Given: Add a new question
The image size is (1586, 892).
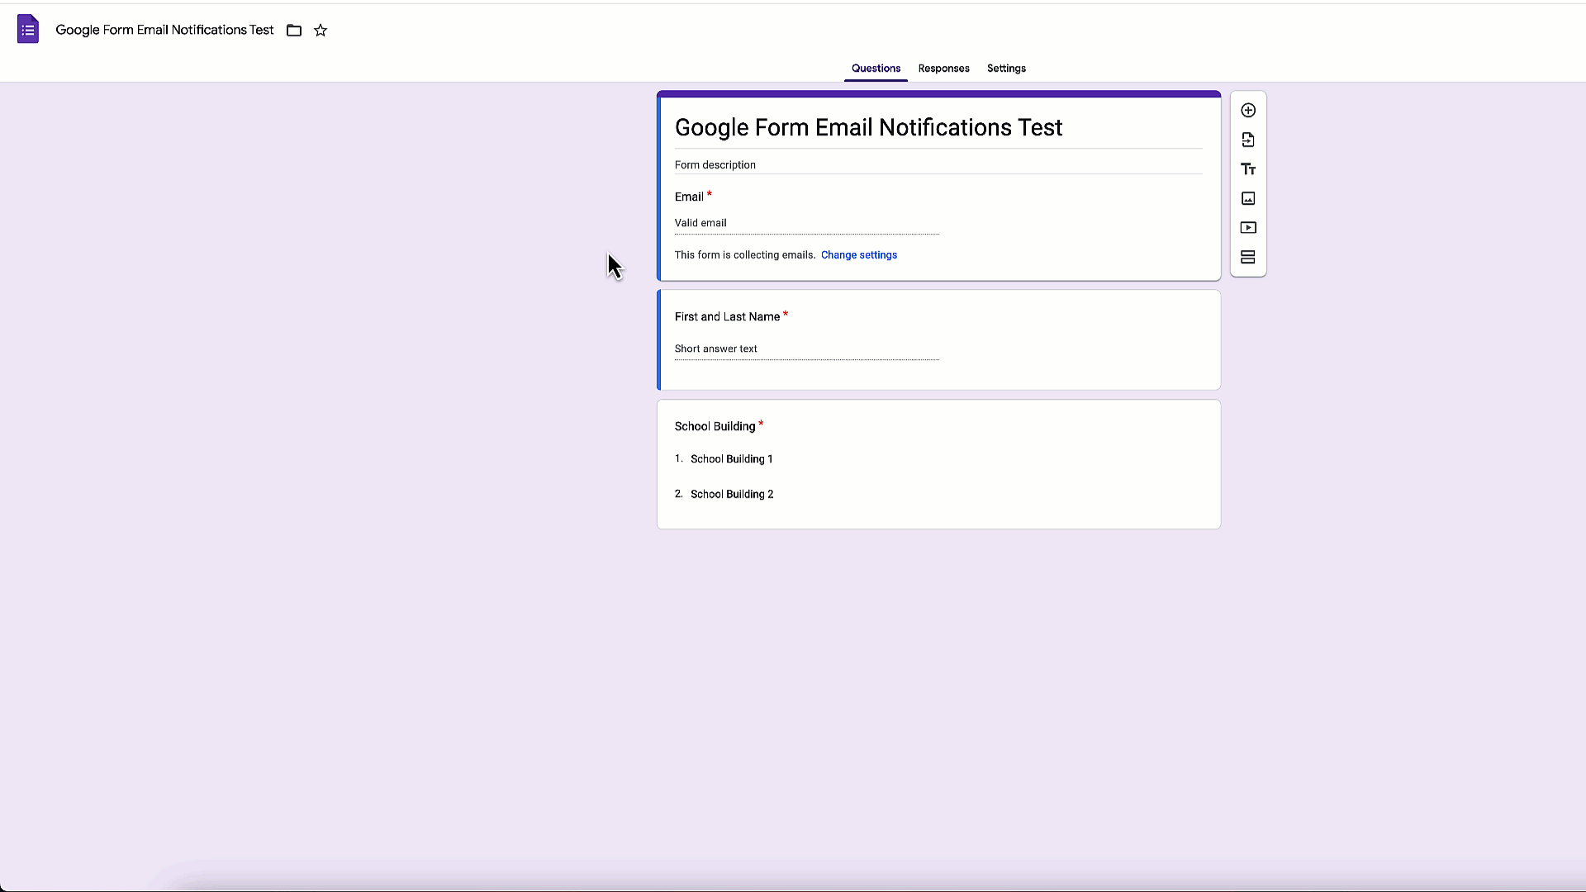Looking at the screenshot, I should [1248, 110].
